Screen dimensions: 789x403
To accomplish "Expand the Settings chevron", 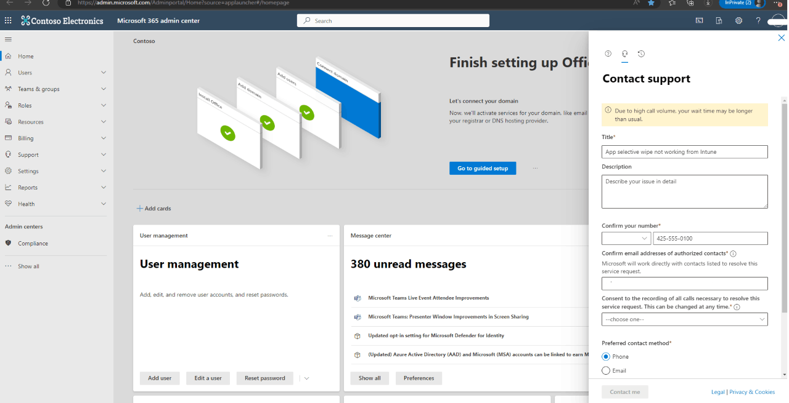I will pyautogui.click(x=104, y=171).
